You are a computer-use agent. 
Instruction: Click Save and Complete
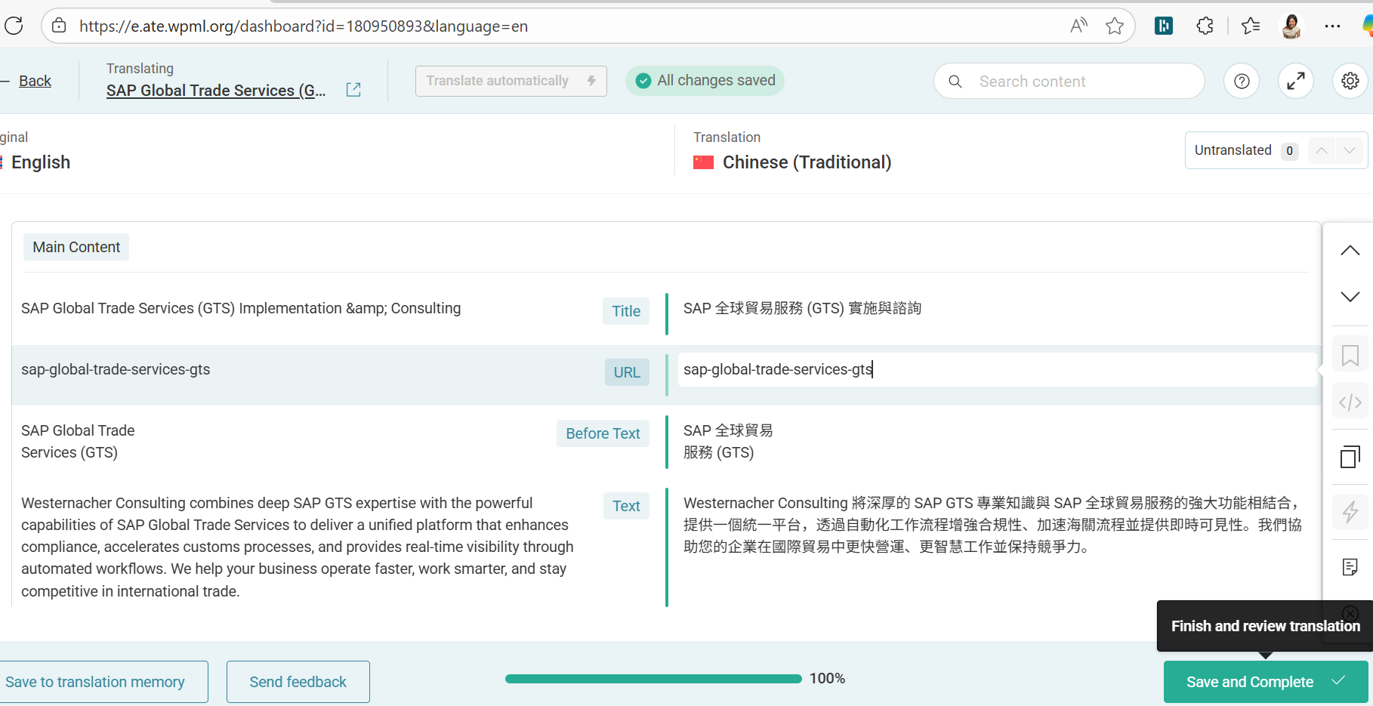[1266, 682]
